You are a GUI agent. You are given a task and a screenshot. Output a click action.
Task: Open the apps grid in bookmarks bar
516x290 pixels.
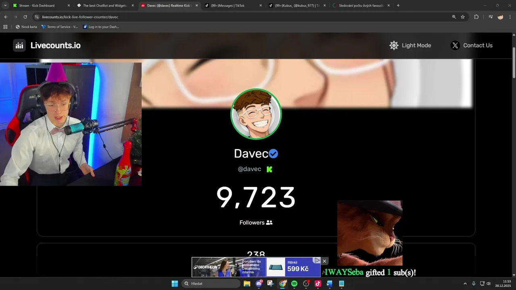pyautogui.click(x=5, y=27)
